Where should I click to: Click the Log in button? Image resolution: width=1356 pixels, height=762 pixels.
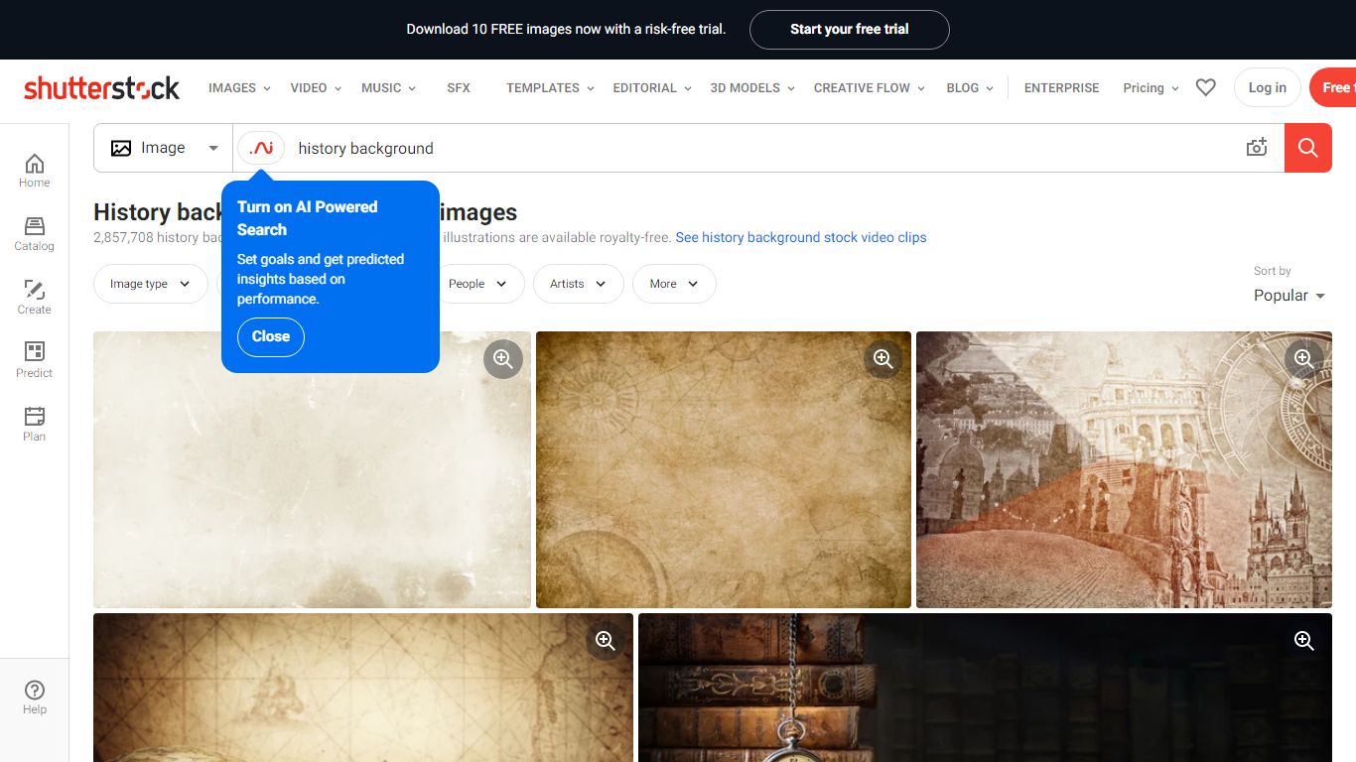pyautogui.click(x=1267, y=87)
